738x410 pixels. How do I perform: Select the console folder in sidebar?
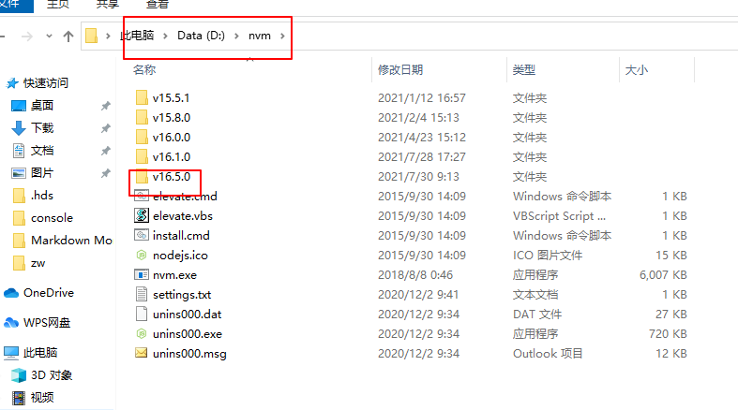pyautogui.click(x=52, y=218)
